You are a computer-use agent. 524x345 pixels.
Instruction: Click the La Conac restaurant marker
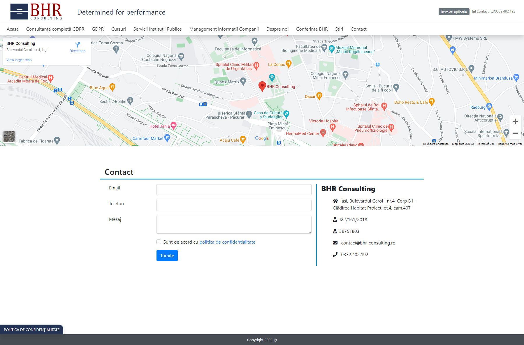point(289,64)
